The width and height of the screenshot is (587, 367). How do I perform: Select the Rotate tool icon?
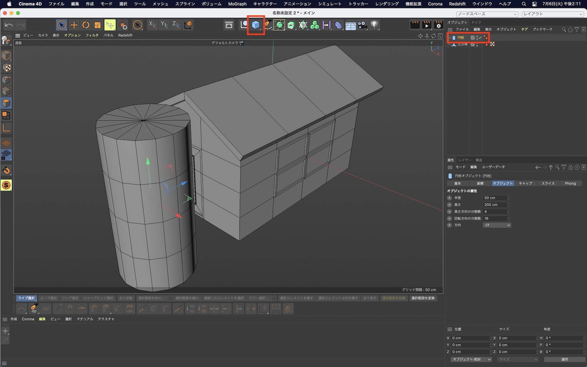pos(86,25)
